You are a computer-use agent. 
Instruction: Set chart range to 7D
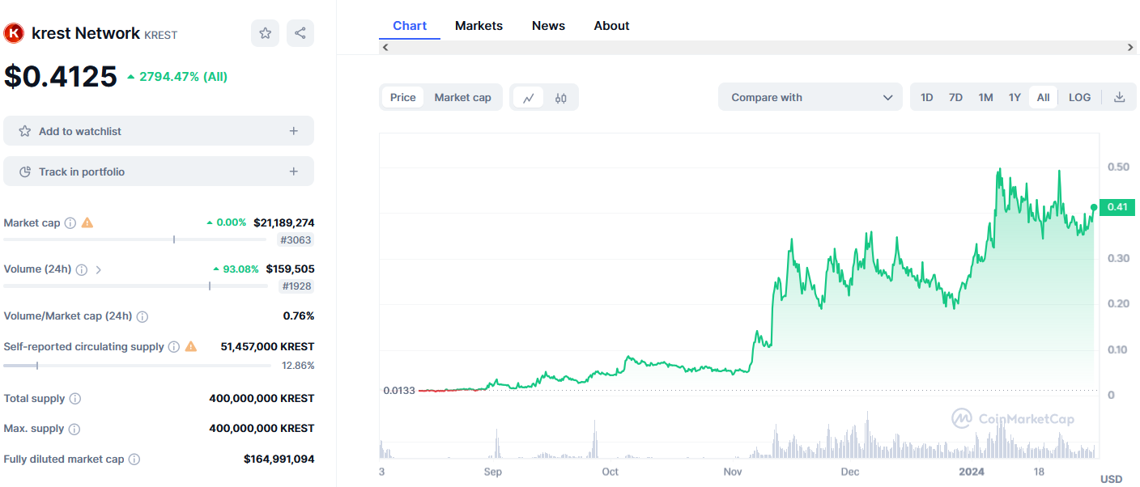(955, 97)
